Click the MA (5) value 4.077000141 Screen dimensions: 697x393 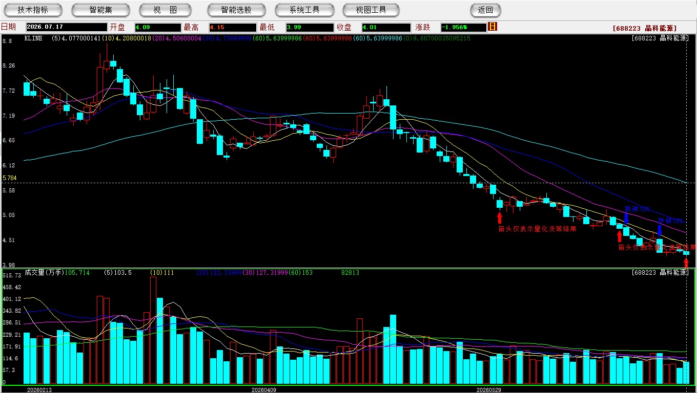coord(76,38)
